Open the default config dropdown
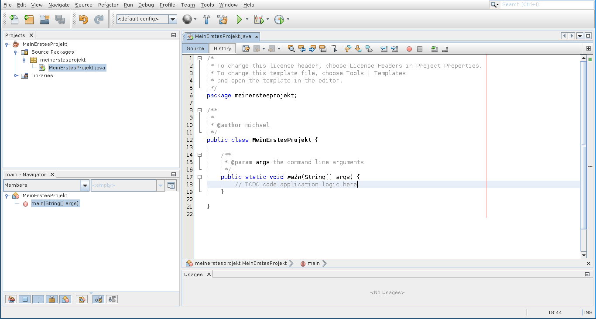 [173, 19]
